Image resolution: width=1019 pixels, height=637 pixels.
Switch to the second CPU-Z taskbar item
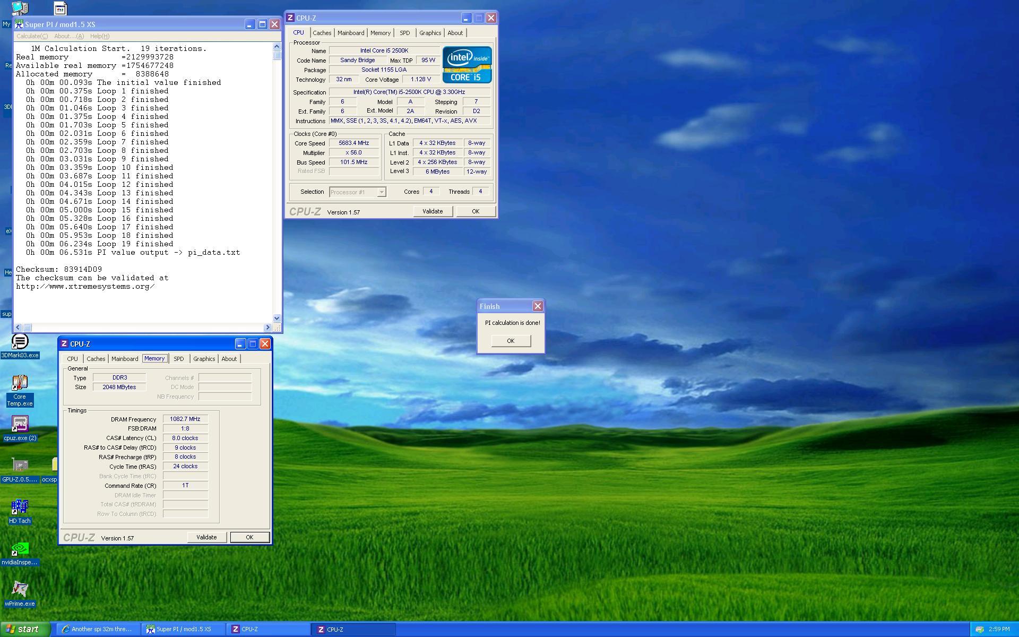(353, 629)
